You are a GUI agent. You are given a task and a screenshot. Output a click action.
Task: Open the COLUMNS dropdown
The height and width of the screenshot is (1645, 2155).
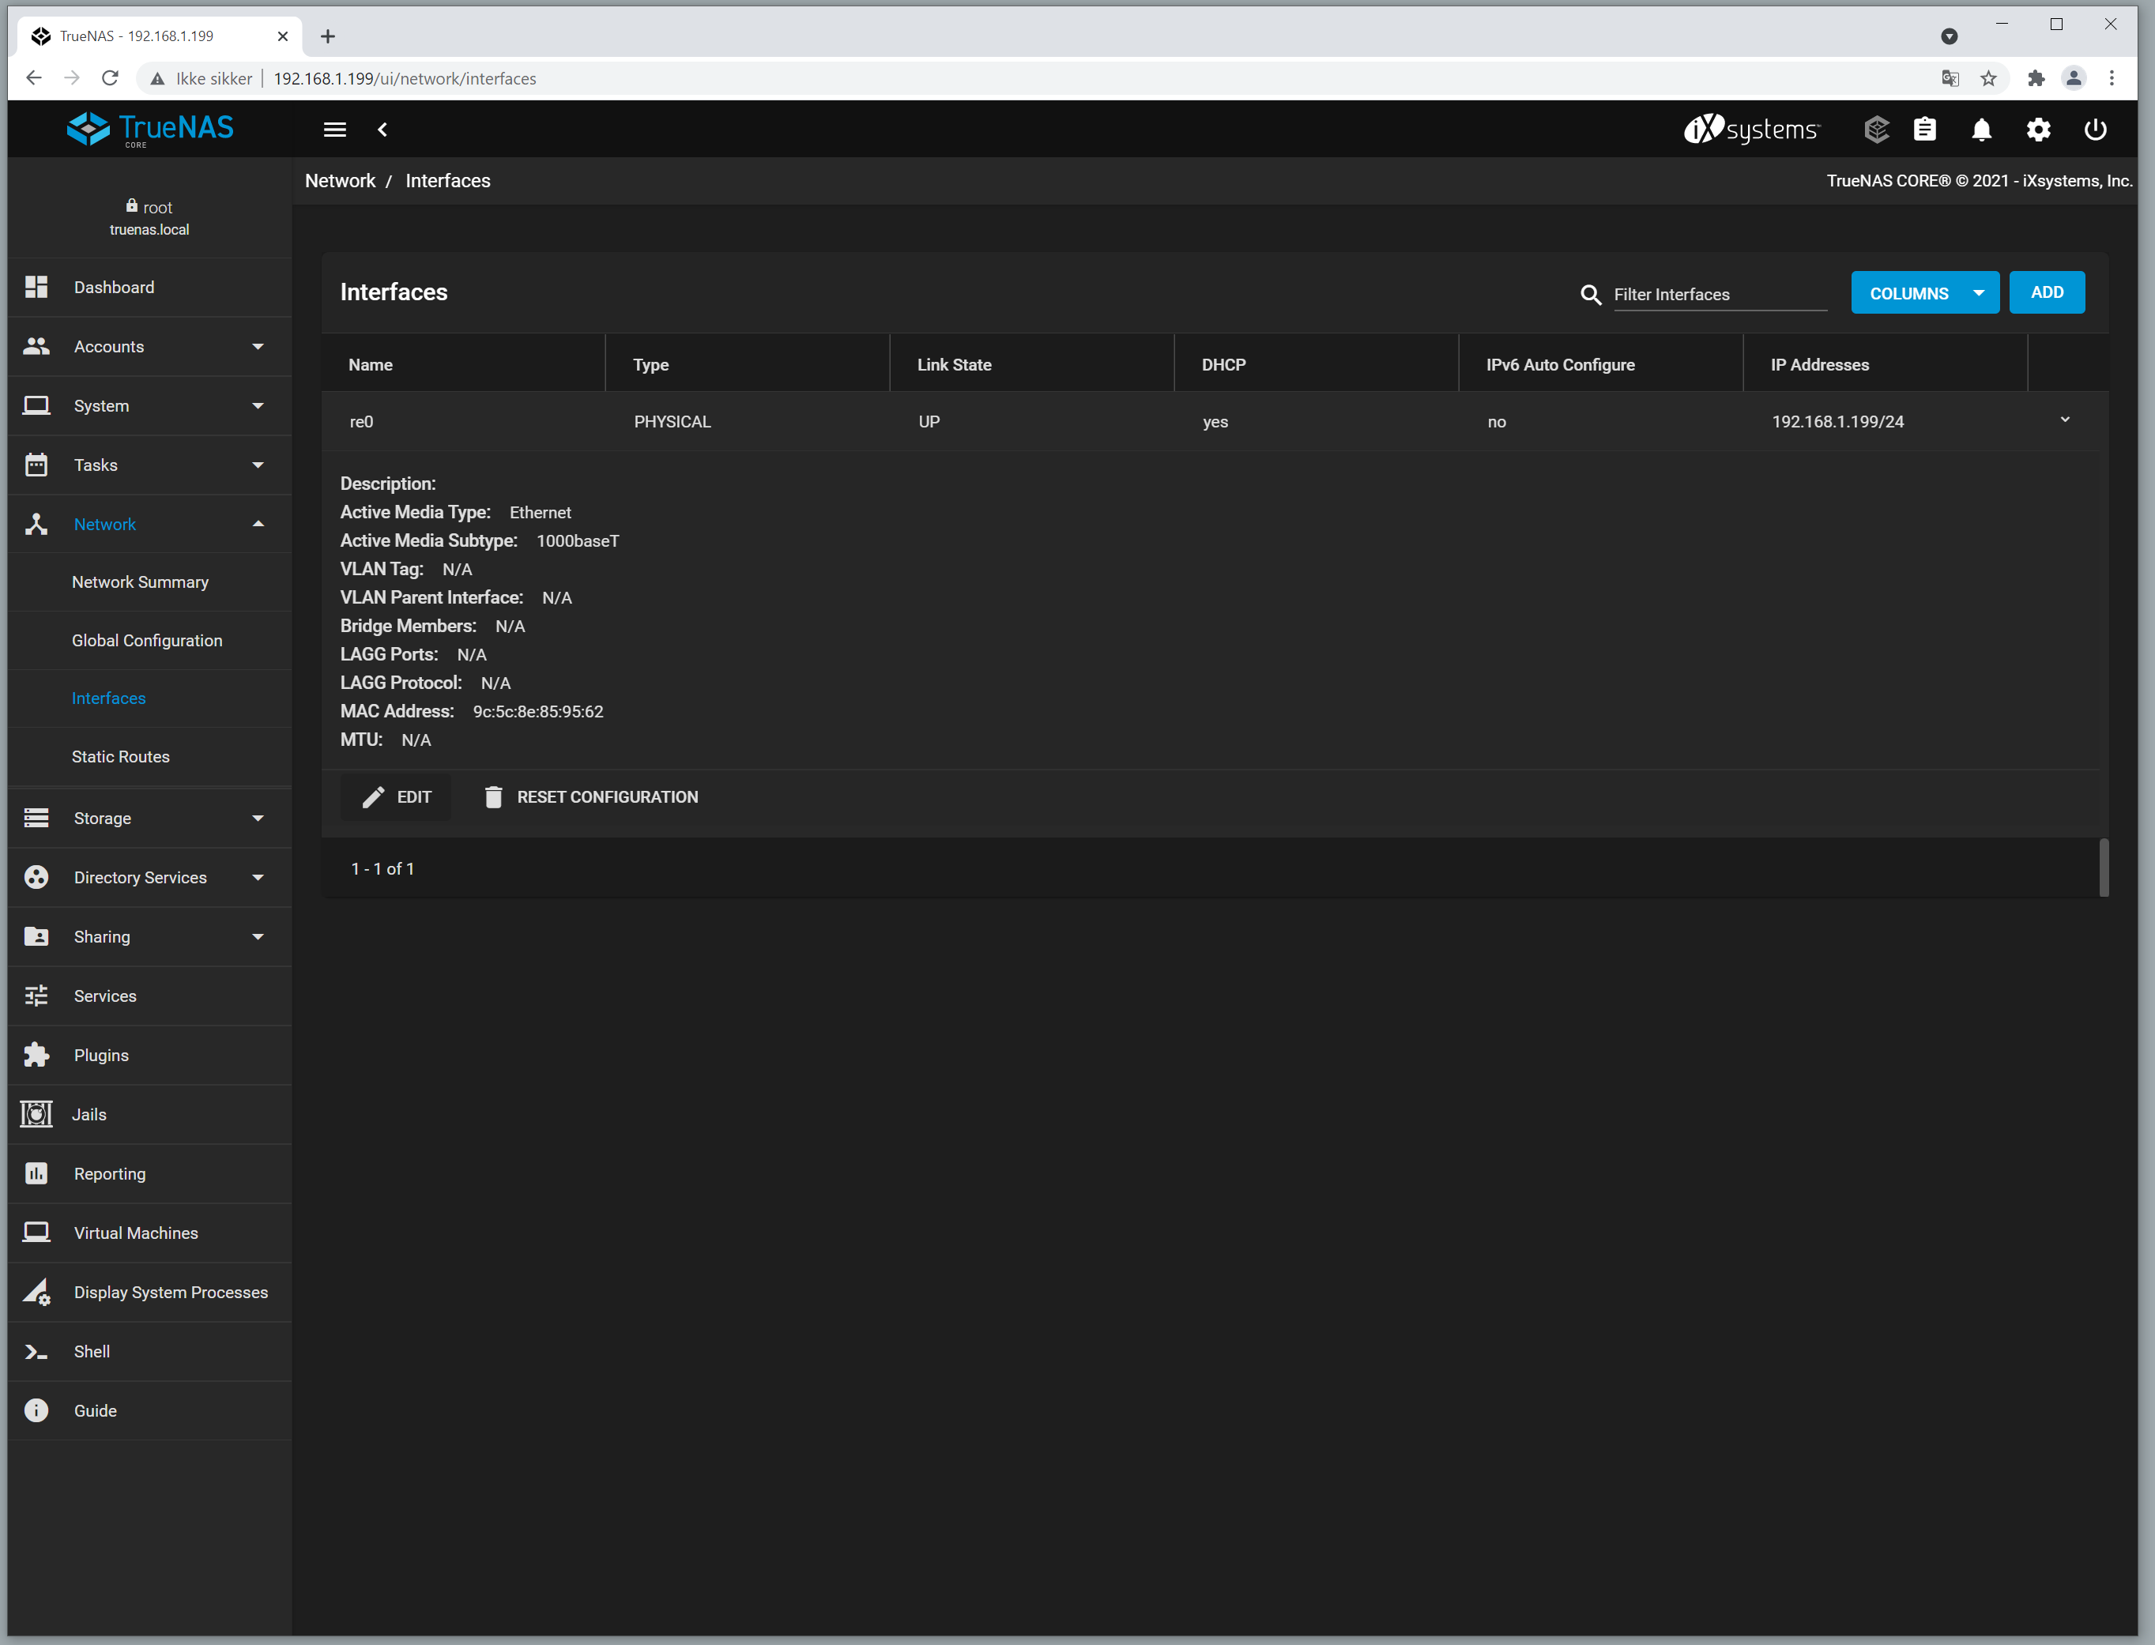[1924, 294]
